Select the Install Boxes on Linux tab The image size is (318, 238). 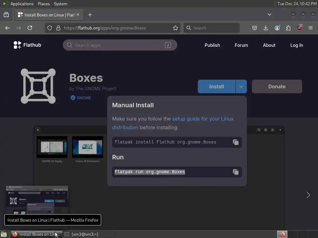(49, 15)
